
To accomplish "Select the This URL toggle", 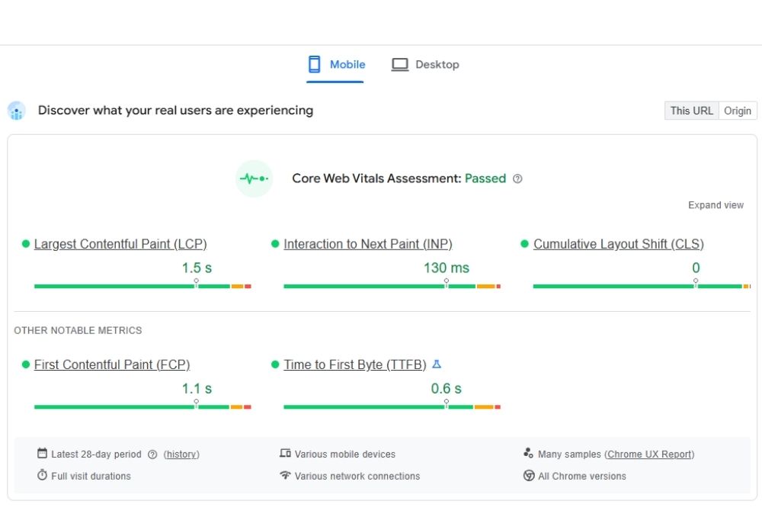I will tap(691, 111).
